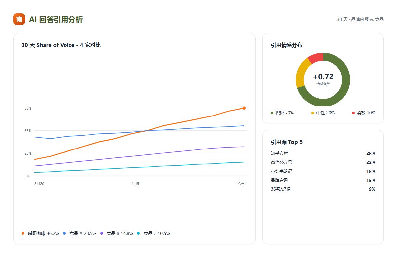Click the +0.72 sentiment index value
397x264 pixels.
[x=323, y=77]
